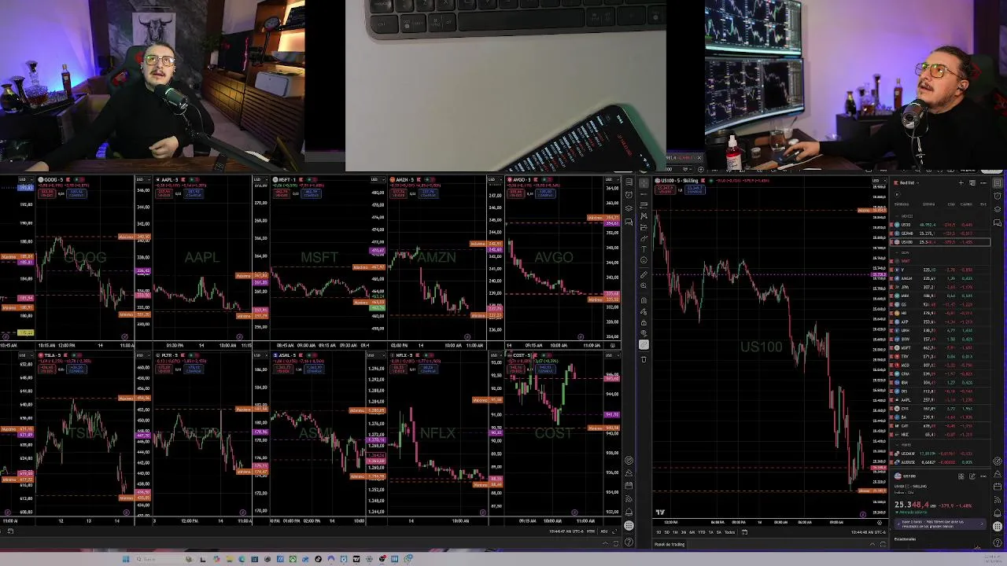Select the trend line drawing tool

click(644, 194)
